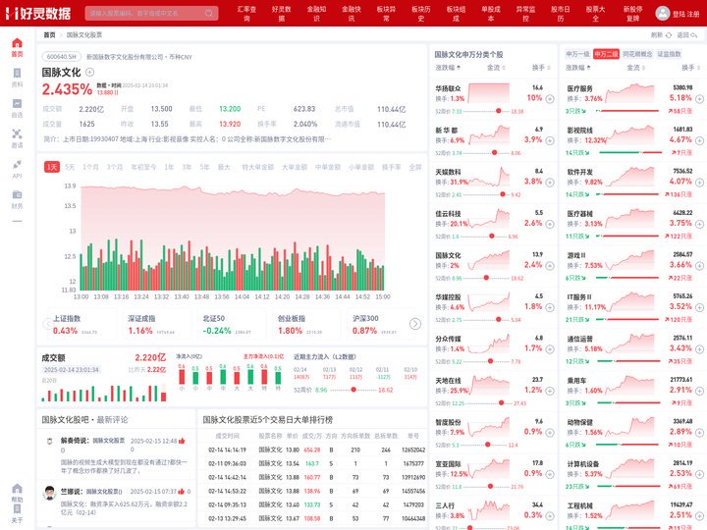Image resolution: width=707 pixels, height=530 pixels.
Task: Open the 上证指数 index card
Action: pyautogui.click(x=81, y=324)
